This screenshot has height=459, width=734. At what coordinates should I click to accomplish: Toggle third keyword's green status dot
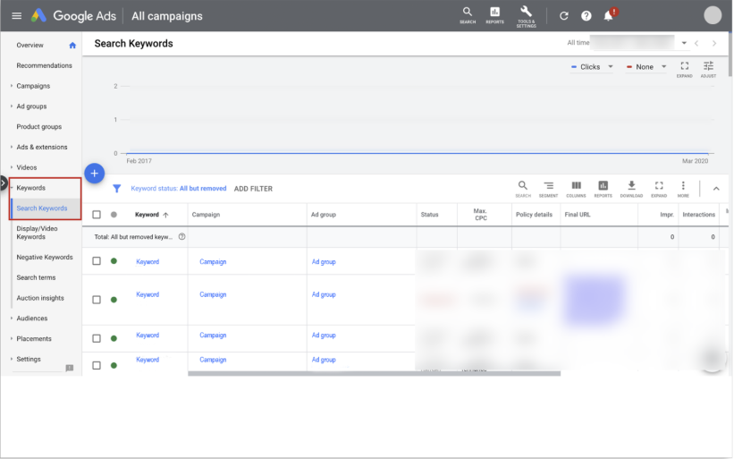[114, 338]
